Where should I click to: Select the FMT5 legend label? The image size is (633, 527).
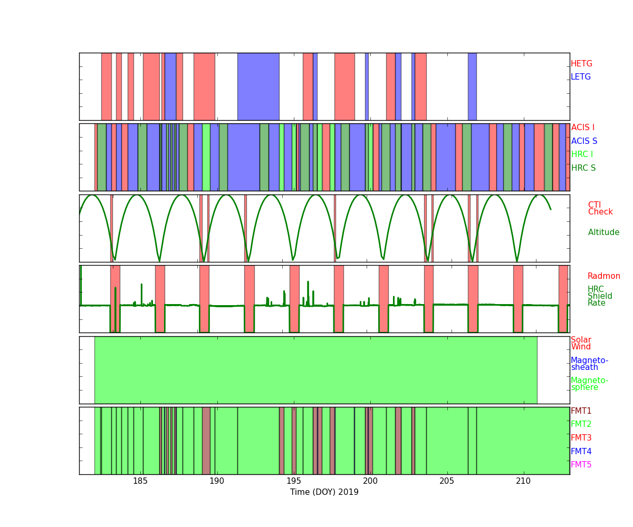point(581,465)
